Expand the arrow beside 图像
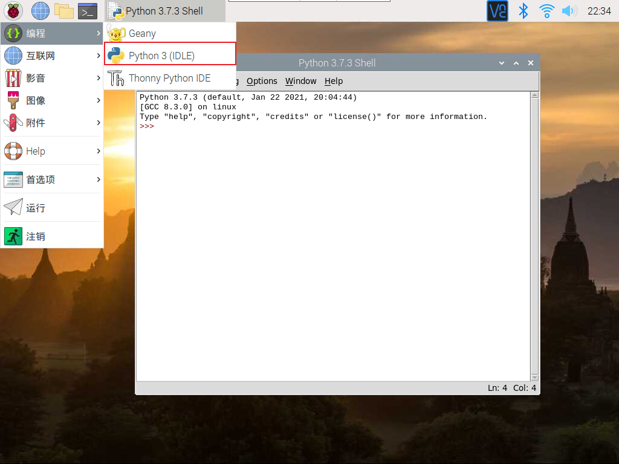This screenshot has width=619, height=464. click(99, 101)
